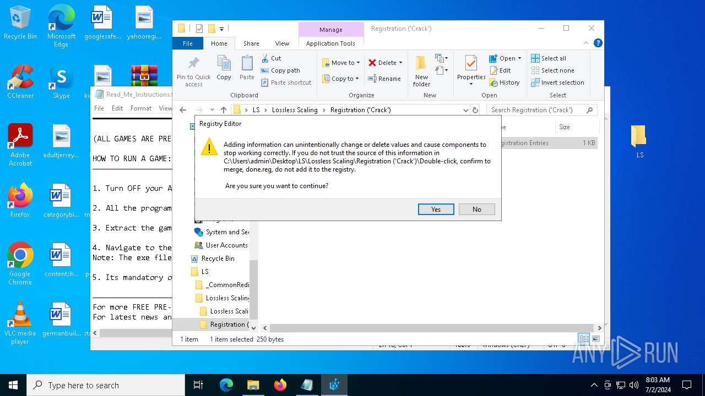Open Skype desktop shortcut
The height and width of the screenshot is (396, 705).
[61, 82]
